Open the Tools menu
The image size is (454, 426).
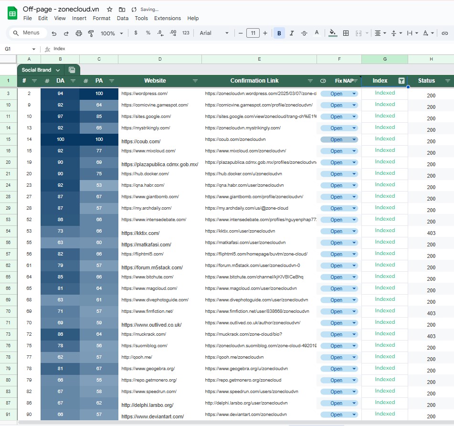141,18
